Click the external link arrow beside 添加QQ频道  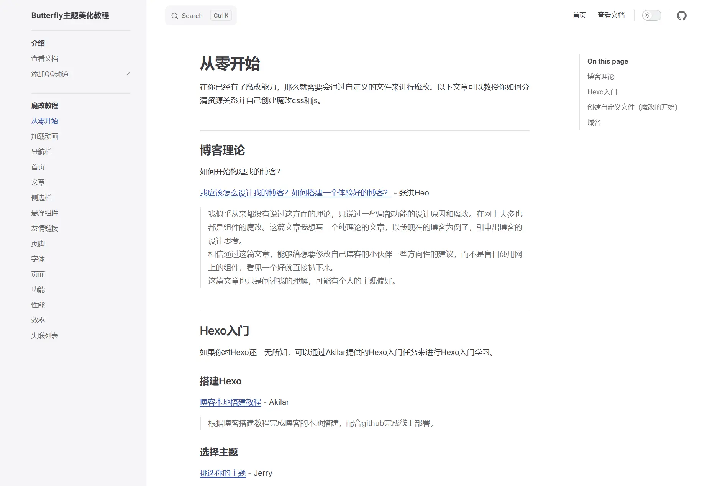click(128, 74)
